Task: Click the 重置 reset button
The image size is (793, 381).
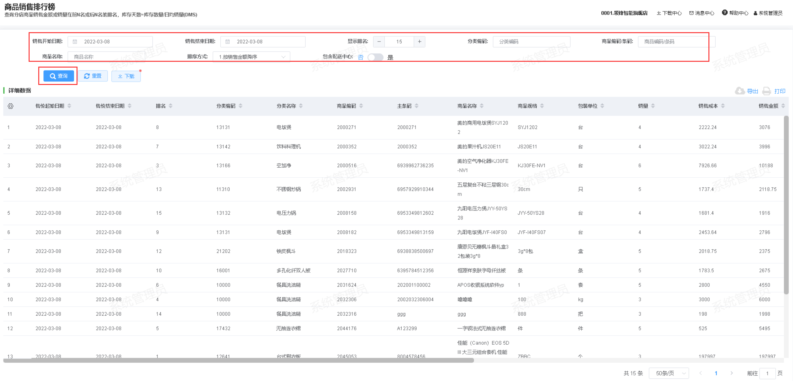Action: 93,76
